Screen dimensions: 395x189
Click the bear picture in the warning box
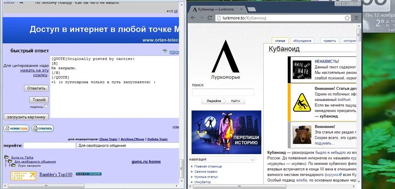coord(302,135)
